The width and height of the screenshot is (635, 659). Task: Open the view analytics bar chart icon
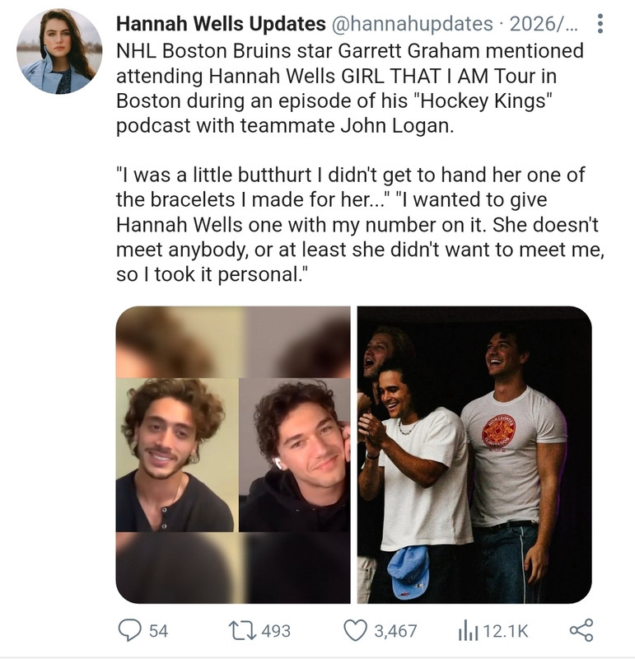pyautogui.click(x=468, y=631)
